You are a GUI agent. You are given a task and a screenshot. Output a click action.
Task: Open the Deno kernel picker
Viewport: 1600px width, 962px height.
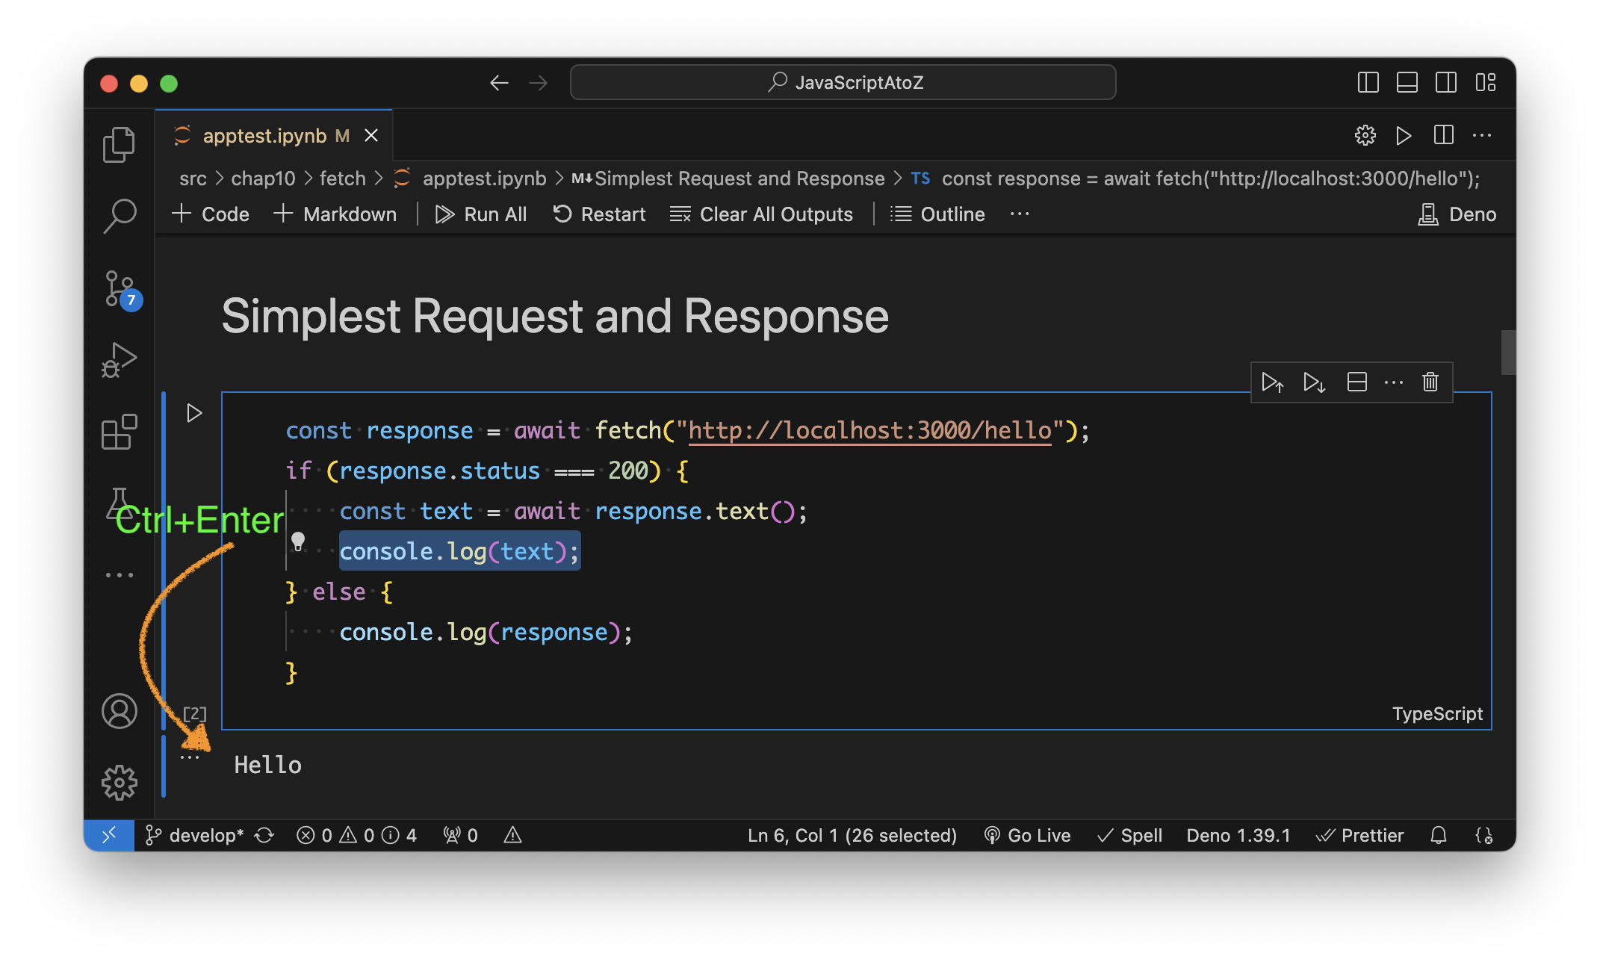(x=1457, y=214)
